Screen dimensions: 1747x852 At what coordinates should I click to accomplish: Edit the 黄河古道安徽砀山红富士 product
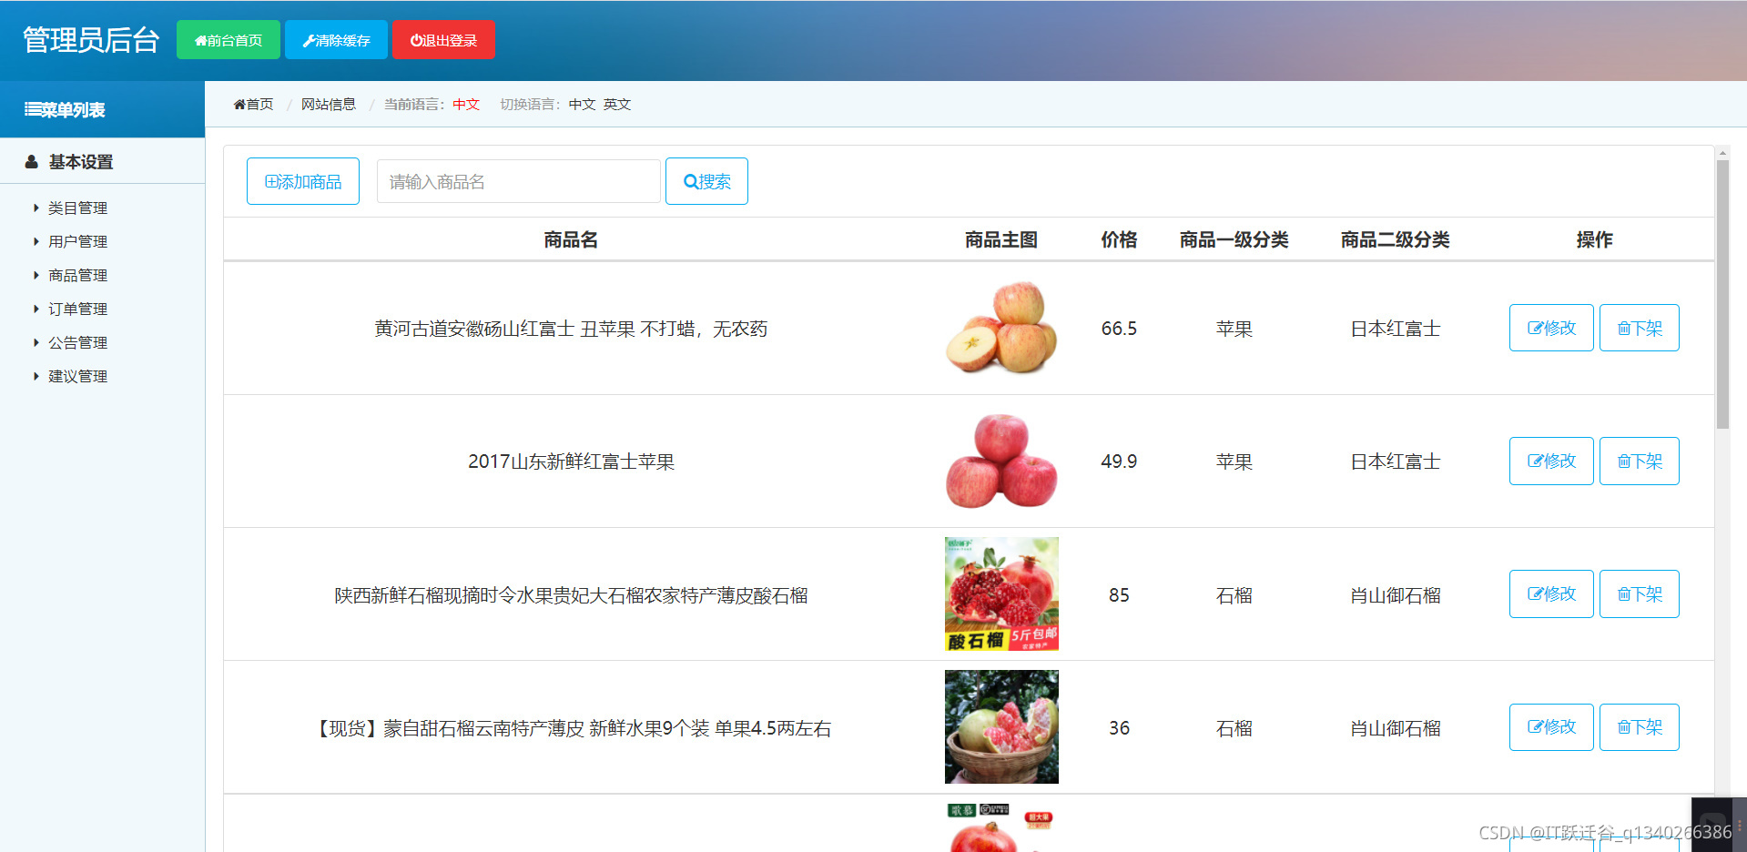1551,328
